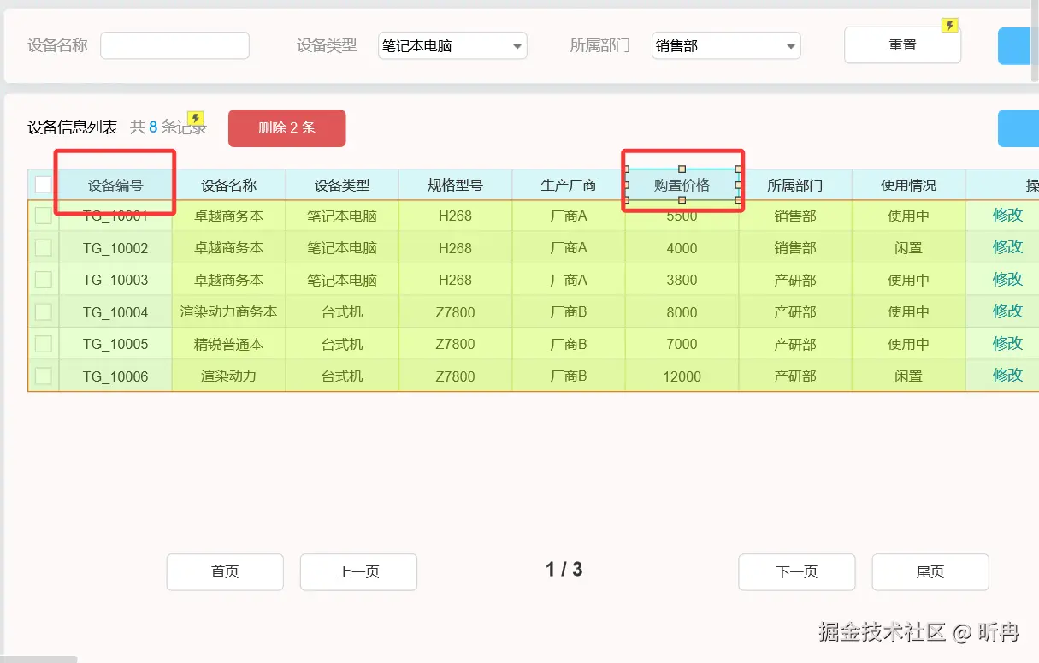
Task: Select the checkbox of row TG_10003
Action: point(43,280)
